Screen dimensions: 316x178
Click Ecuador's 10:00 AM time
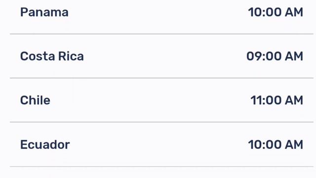pyautogui.click(x=276, y=144)
